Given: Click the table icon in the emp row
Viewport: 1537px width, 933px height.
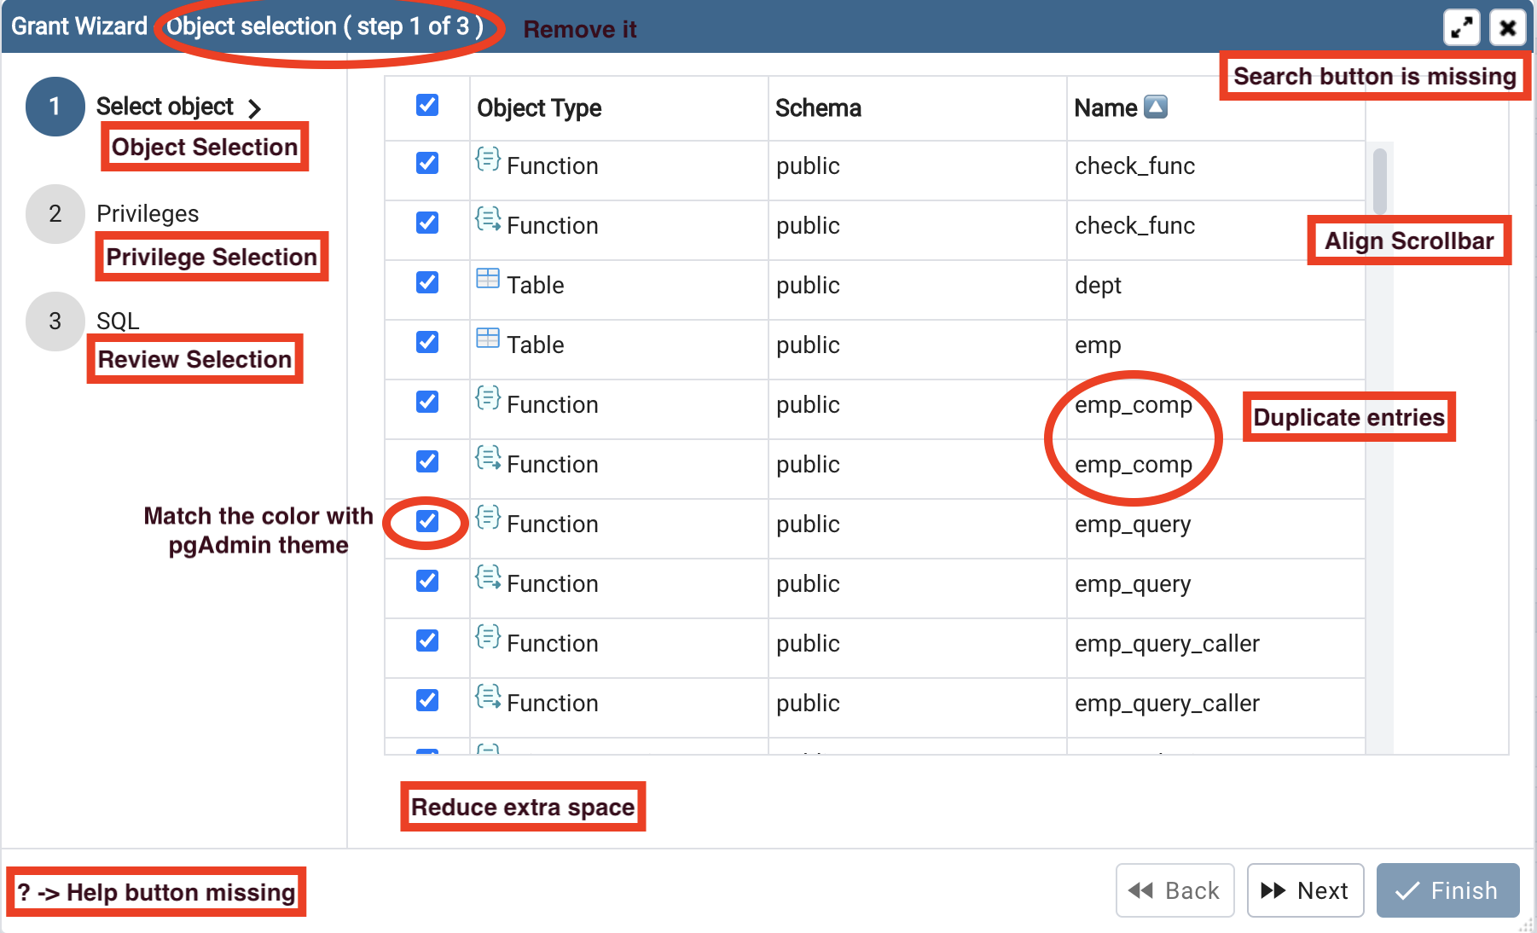Looking at the screenshot, I should click(x=488, y=339).
